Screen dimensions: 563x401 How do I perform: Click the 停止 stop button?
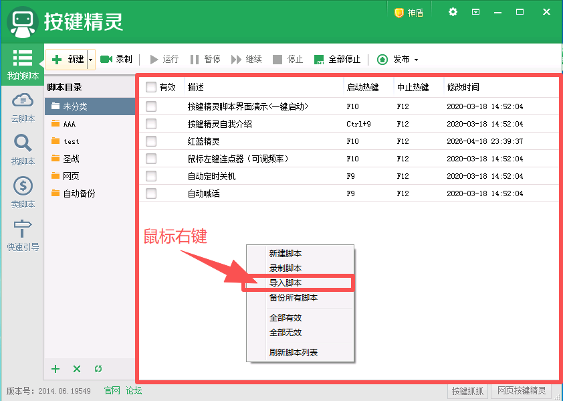point(288,60)
